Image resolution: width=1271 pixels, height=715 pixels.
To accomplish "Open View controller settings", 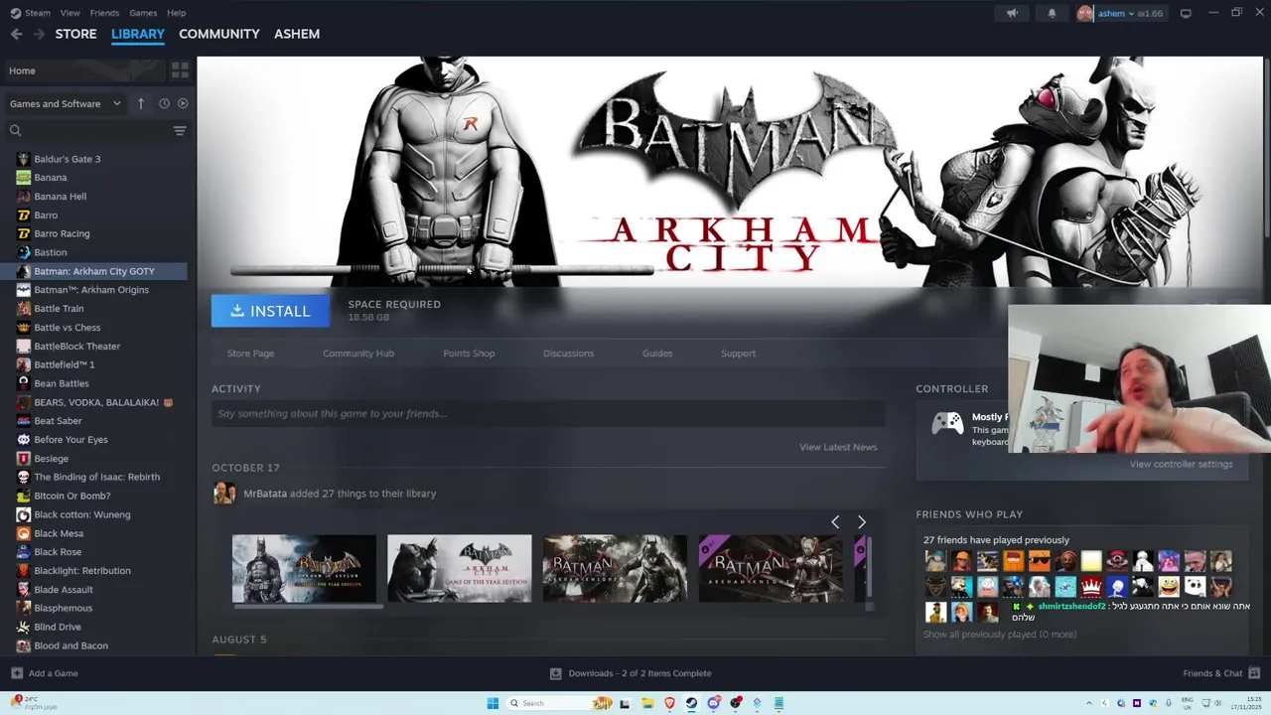I will tap(1181, 464).
